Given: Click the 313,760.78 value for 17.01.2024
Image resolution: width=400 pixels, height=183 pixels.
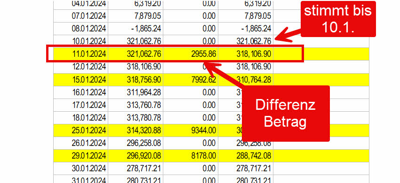Looking at the screenshot, I should pos(136,105).
